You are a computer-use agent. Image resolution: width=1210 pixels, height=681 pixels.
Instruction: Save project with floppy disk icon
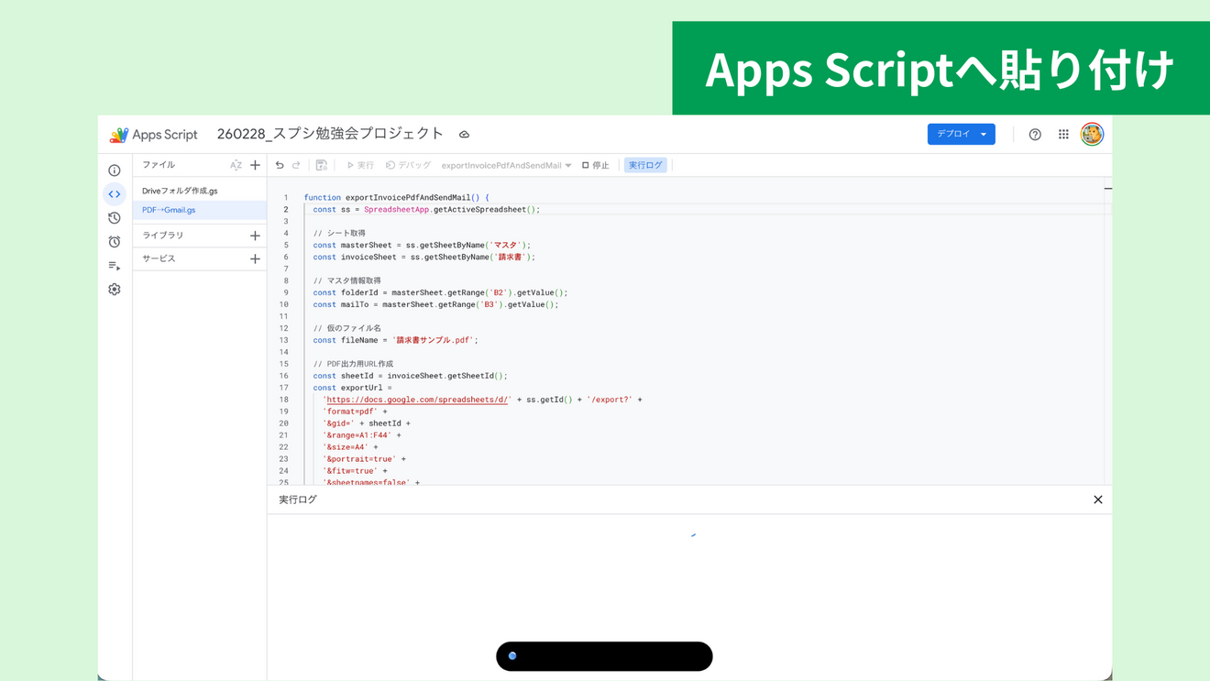322,165
